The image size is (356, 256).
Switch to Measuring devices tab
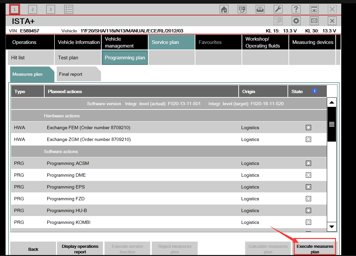click(312, 42)
